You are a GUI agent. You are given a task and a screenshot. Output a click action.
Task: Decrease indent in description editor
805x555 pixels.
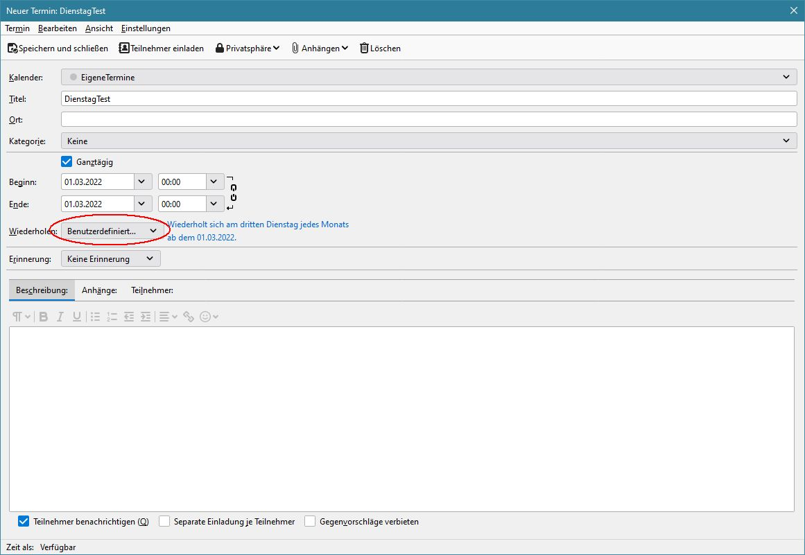tap(129, 317)
